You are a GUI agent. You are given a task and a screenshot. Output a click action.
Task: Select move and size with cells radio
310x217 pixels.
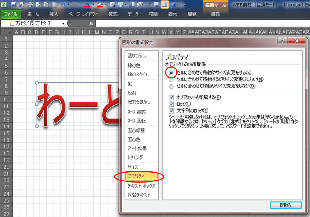(171, 73)
